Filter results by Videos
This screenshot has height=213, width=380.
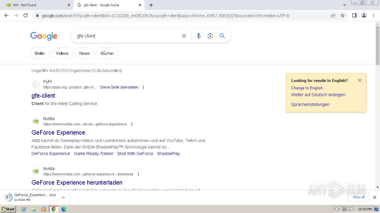tap(62, 53)
